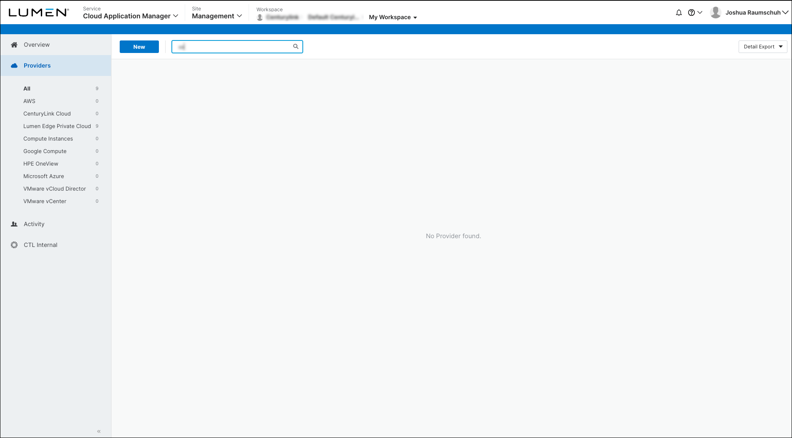Viewport: 792px width, 438px height.
Task: Click the 'No Provider found.' message
Action: 453,236
